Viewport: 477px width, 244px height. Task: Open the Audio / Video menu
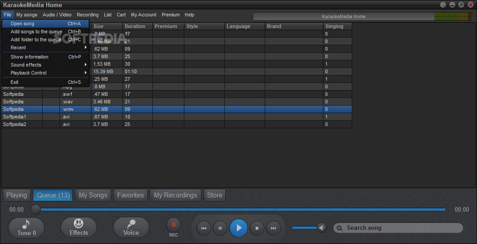coord(57,15)
